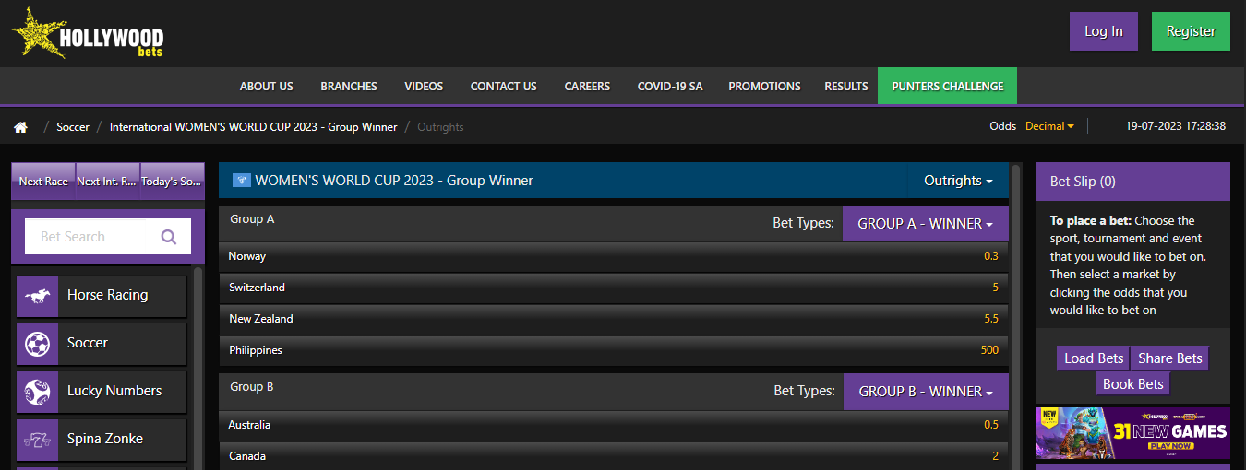Open the Lucky Numbers sidebar item
Viewport: 1246px width, 470px height.
[x=102, y=392]
